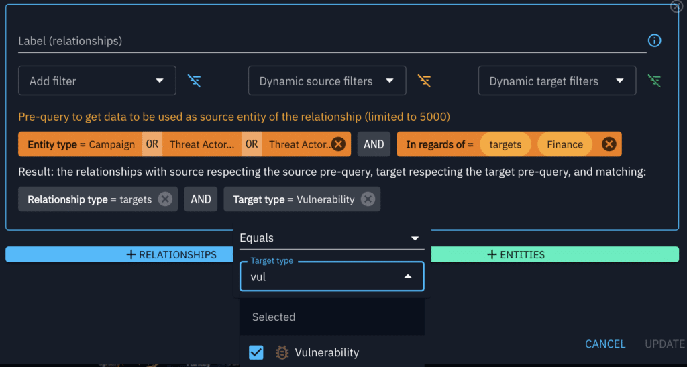Toggle the AND operator between result filters
687x367 pixels.
(x=201, y=199)
